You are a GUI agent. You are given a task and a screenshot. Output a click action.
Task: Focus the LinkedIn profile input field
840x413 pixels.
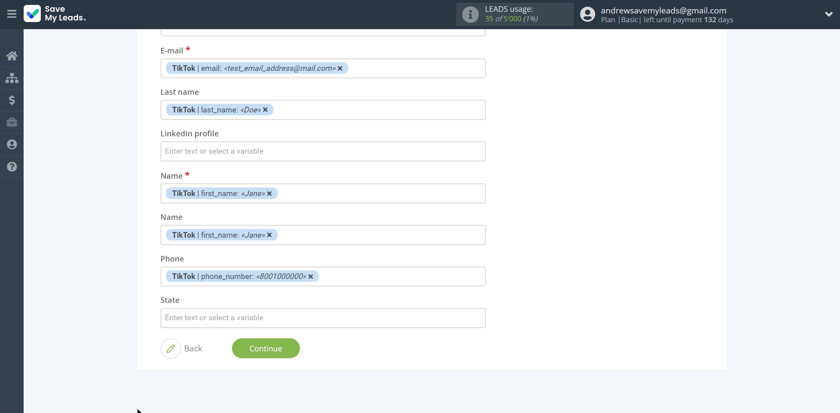323,151
